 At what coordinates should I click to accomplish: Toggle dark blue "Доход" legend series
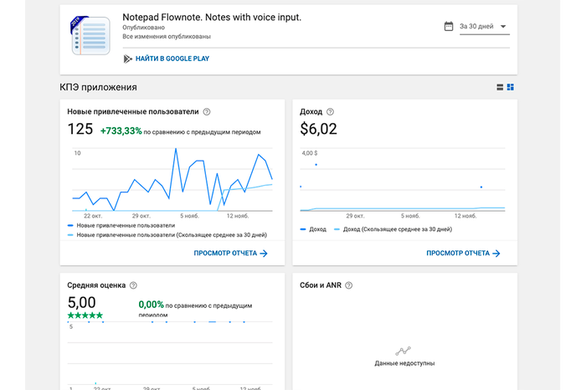(317, 228)
